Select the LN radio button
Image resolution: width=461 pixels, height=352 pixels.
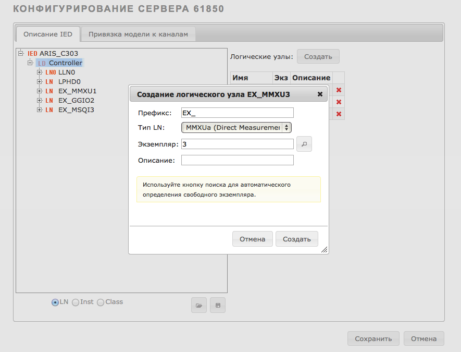pyautogui.click(x=55, y=302)
